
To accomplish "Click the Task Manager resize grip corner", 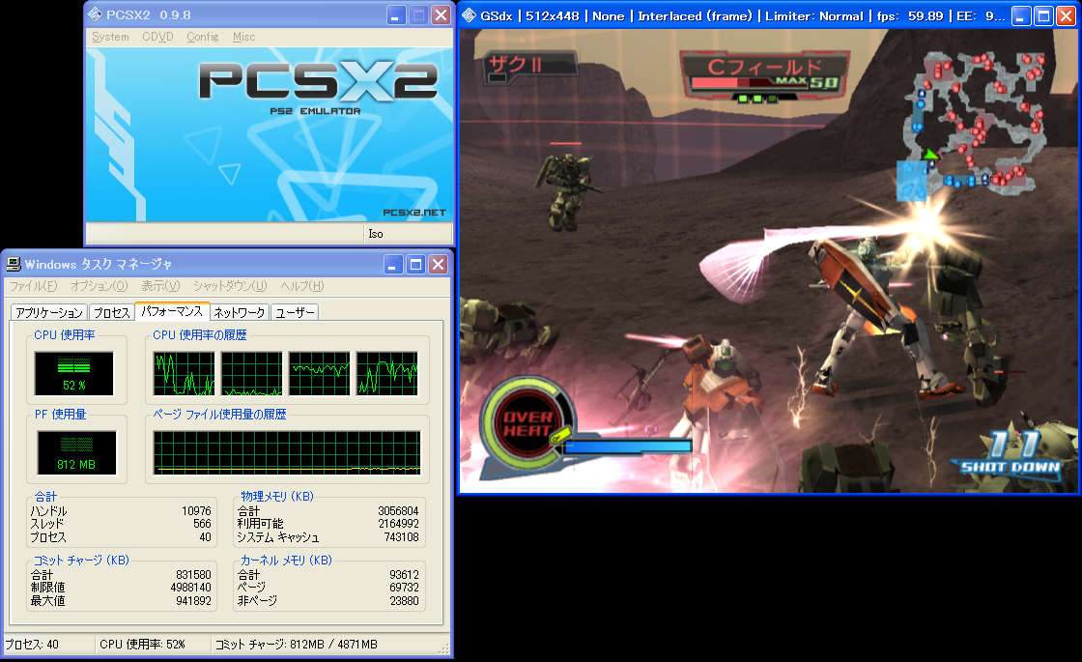I will (x=443, y=648).
